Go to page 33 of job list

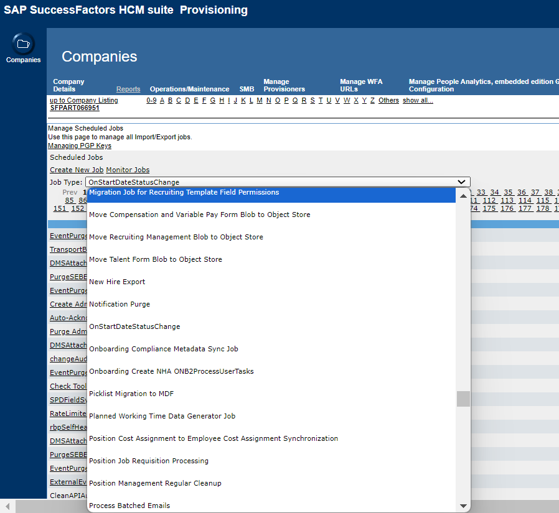(x=481, y=192)
